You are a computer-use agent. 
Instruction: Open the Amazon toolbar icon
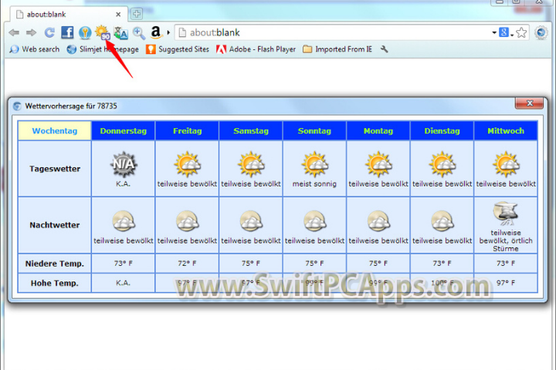pos(156,32)
